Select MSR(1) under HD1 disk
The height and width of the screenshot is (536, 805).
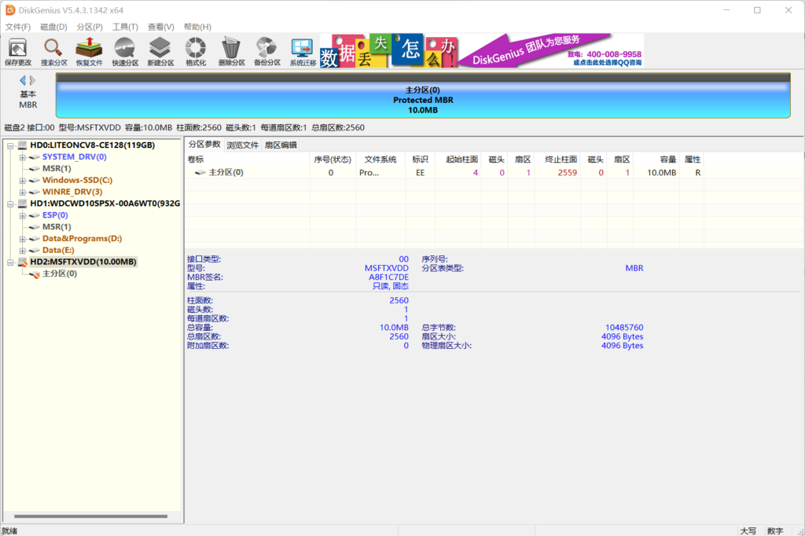[57, 227]
